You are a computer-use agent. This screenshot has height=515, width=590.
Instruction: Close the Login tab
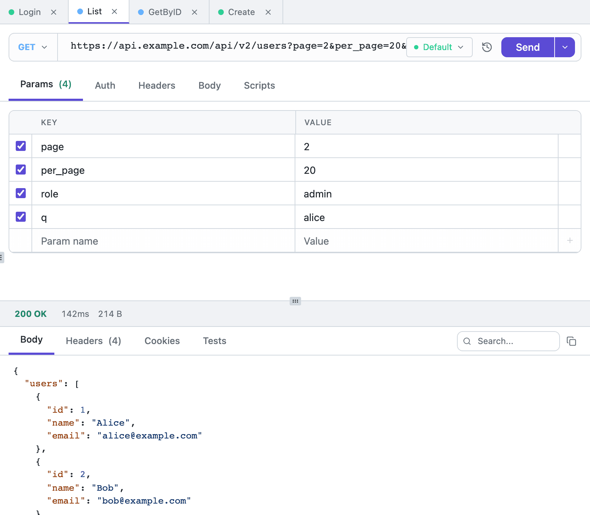click(x=54, y=12)
